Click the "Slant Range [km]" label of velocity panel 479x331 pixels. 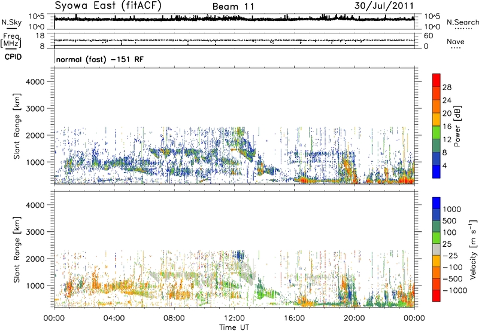(x=17, y=249)
